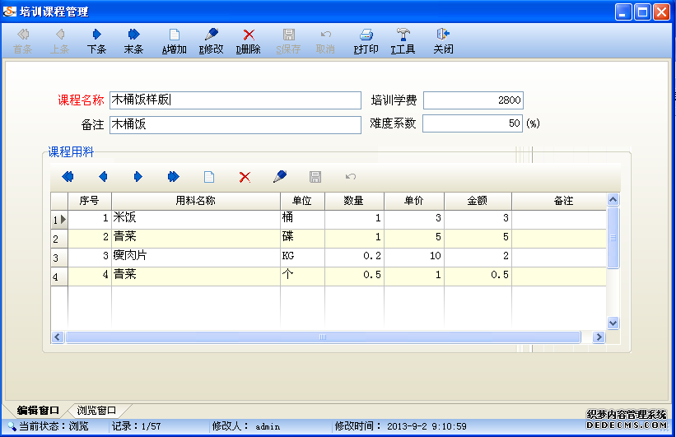The image size is (676, 437).
Task: Open the P打印 print function
Action: click(366, 35)
